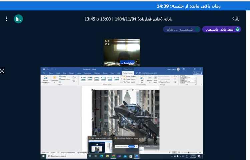Click the Crop tool in ribbon
The height and width of the screenshot is (160, 250).
pyautogui.click(x=182, y=79)
